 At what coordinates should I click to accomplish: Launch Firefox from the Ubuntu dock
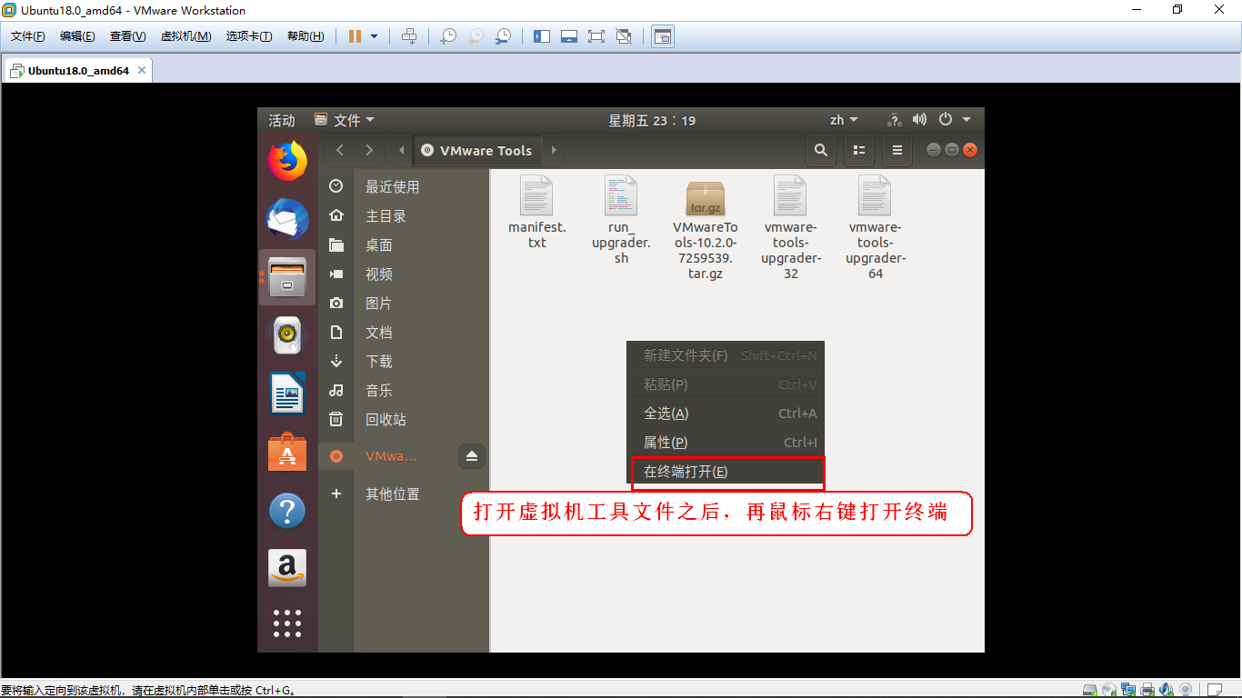pyautogui.click(x=287, y=162)
